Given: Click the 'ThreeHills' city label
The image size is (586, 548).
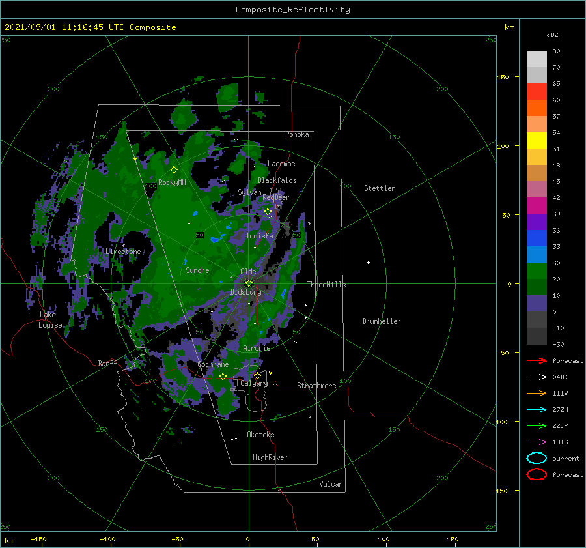Looking at the screenshot, I should coord(327,285).
